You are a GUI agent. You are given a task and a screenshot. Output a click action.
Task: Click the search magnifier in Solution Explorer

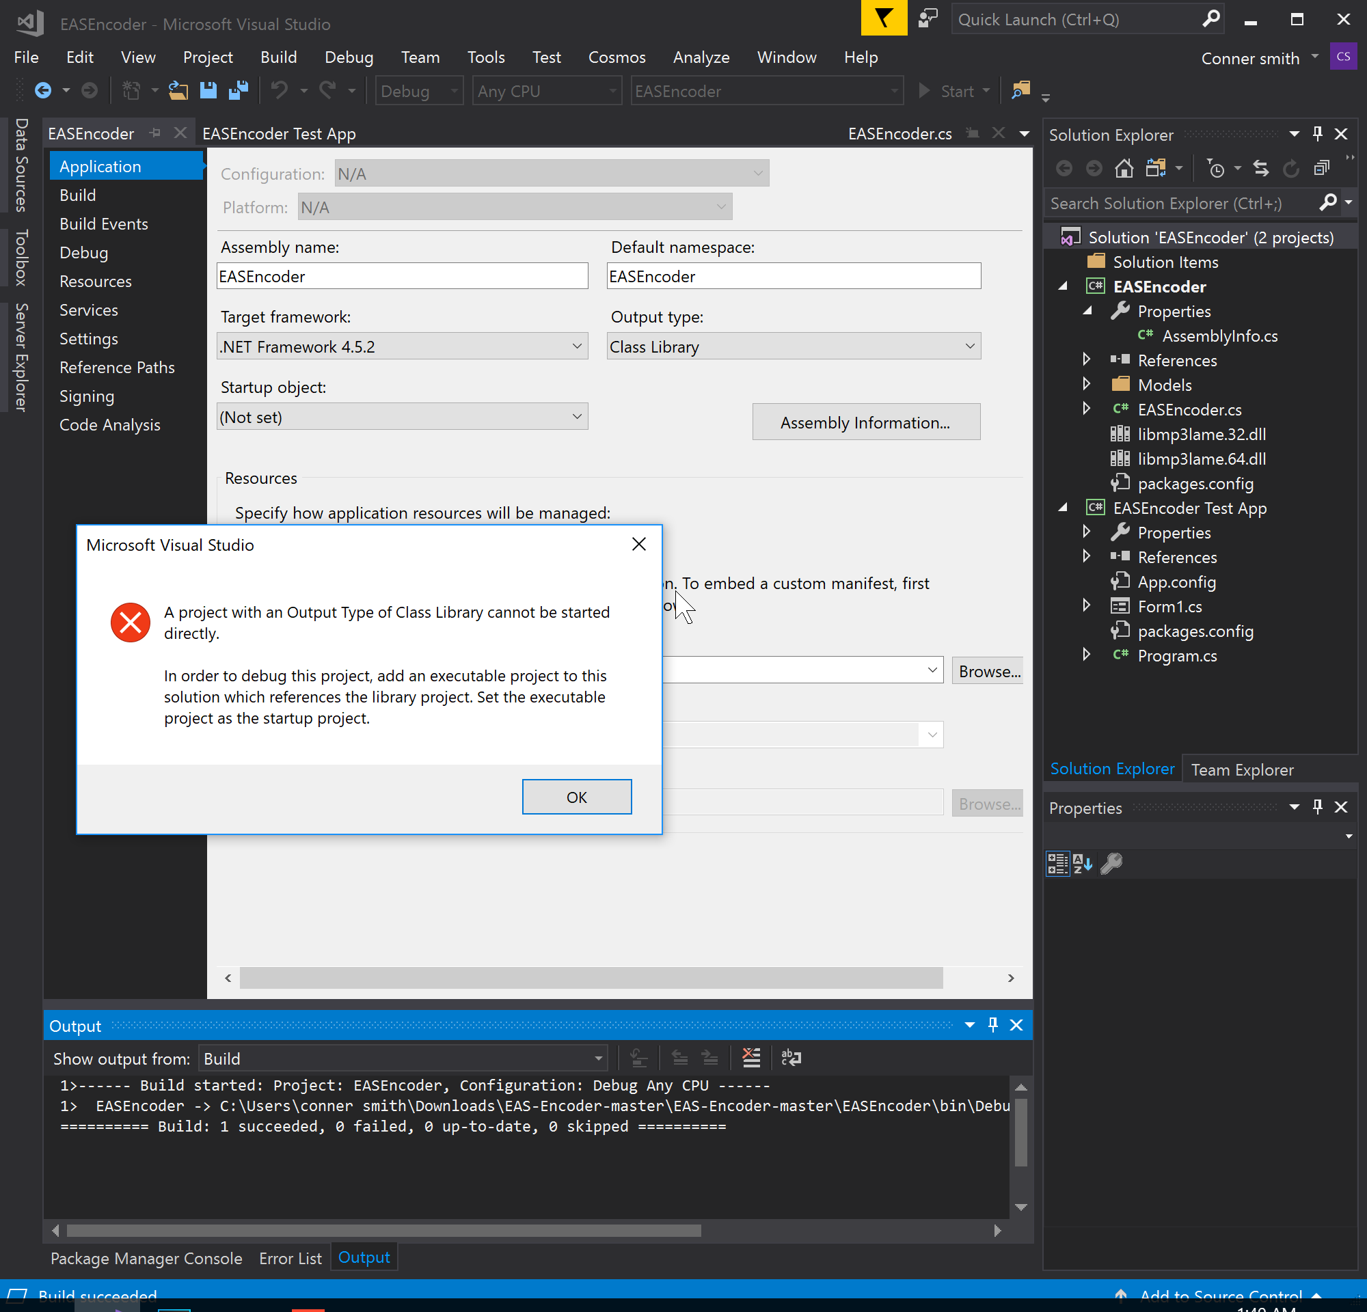point(1329,203)
